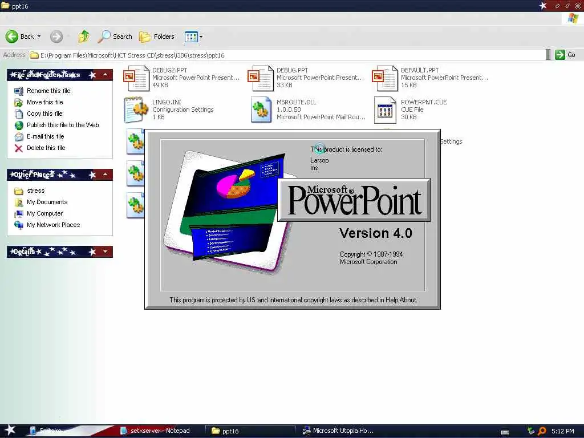Click the globe Publish icon
This screenshot has height=438, width=584.
(19, 125)
